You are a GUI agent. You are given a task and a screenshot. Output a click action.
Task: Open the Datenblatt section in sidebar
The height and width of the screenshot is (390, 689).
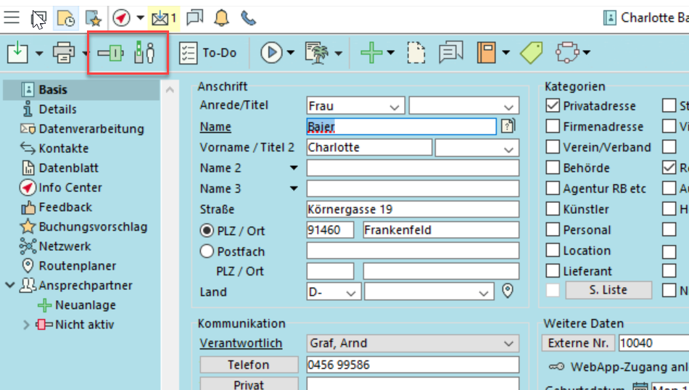68,168
